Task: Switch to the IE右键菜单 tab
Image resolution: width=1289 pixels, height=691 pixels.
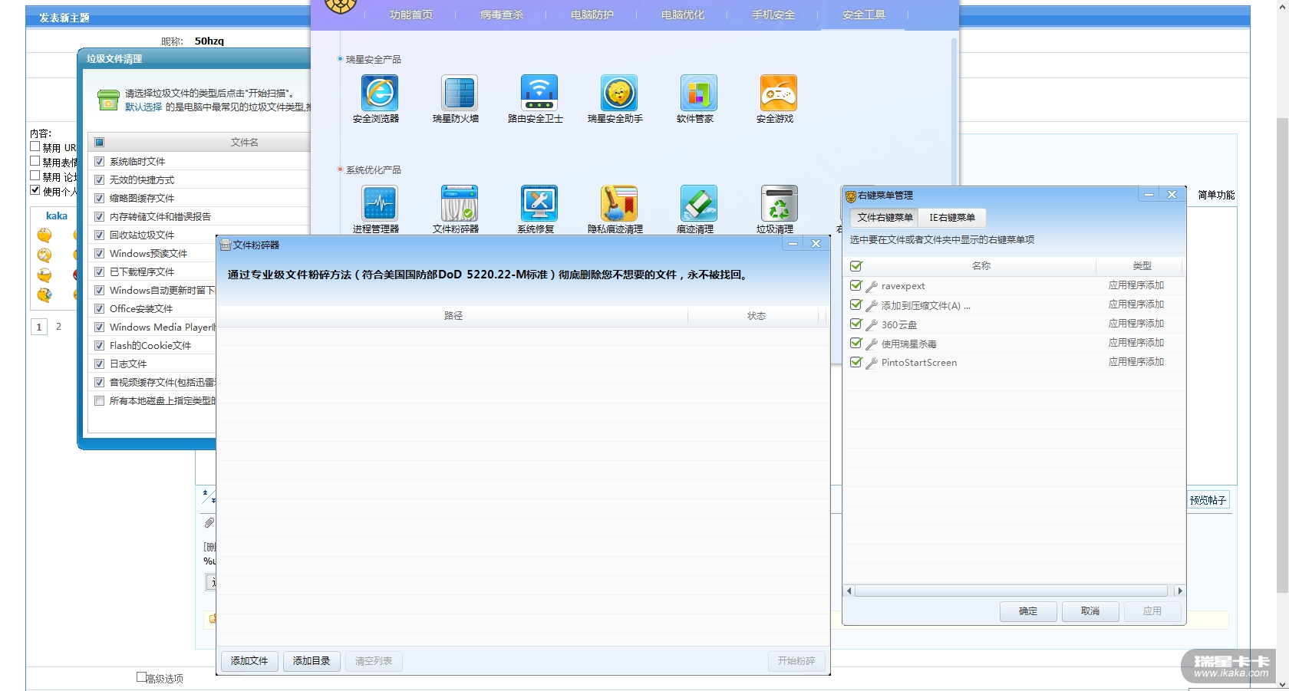Action: (952, 218)
